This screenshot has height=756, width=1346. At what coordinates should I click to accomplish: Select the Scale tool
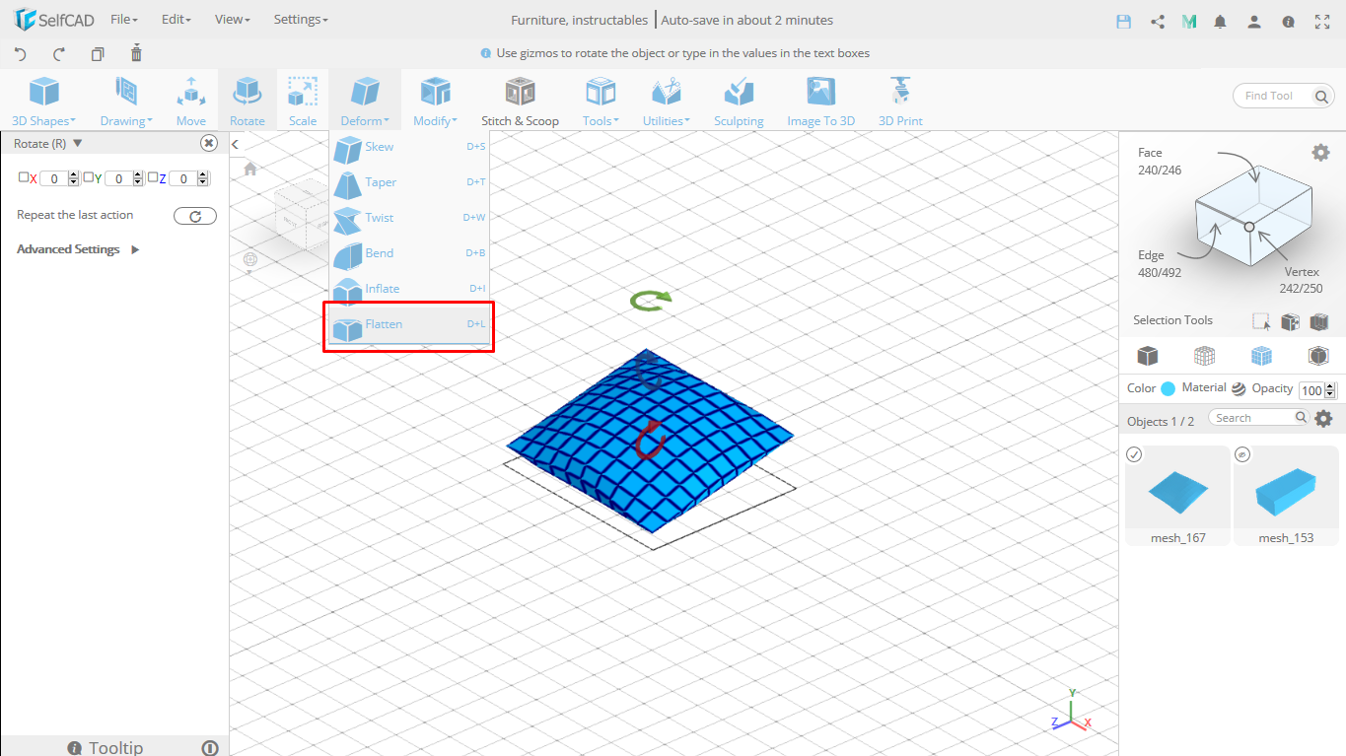click(x=303, y=102)
